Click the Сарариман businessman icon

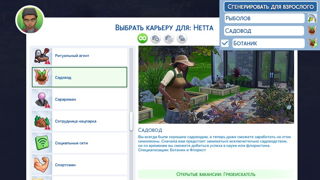point(42,99)
